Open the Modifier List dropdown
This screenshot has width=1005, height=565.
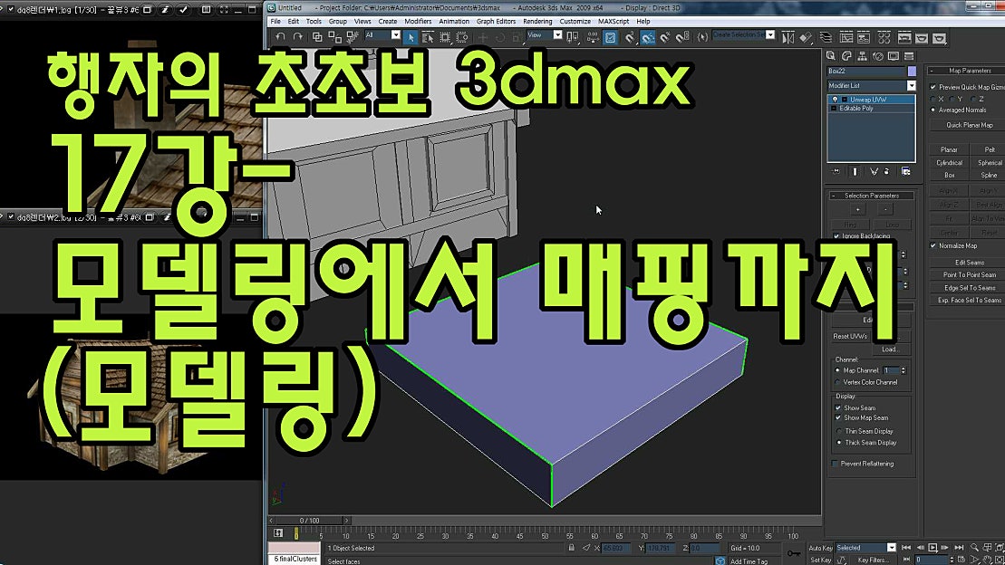[911, 83]
